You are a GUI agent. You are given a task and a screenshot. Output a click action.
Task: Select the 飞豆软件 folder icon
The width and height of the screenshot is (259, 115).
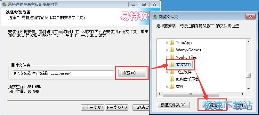[172, 72]
